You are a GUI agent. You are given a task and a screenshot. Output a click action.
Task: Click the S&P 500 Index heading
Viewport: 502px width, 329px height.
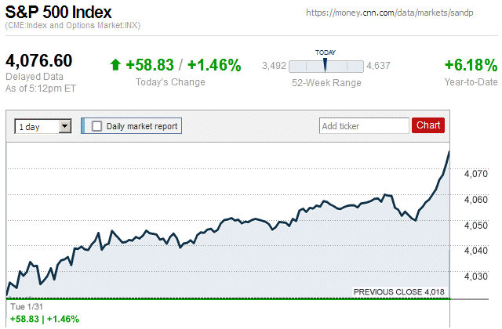click(x=59, y=13)
